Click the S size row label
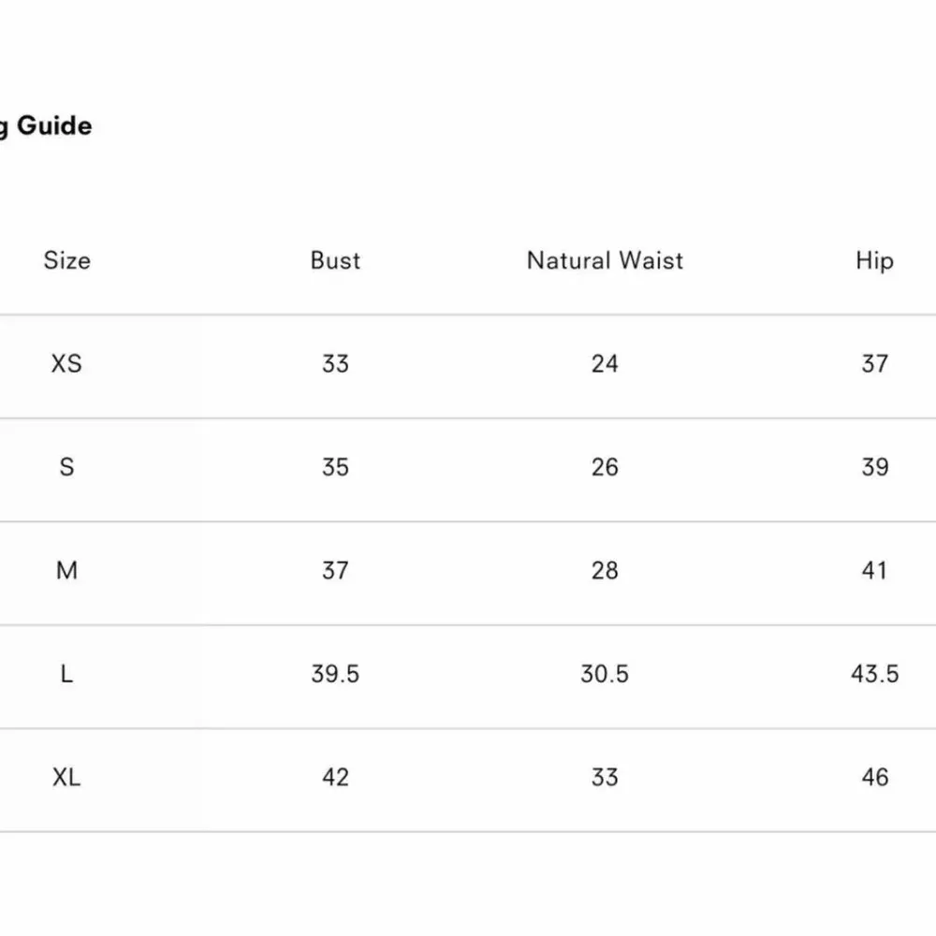 coord(66,467)
